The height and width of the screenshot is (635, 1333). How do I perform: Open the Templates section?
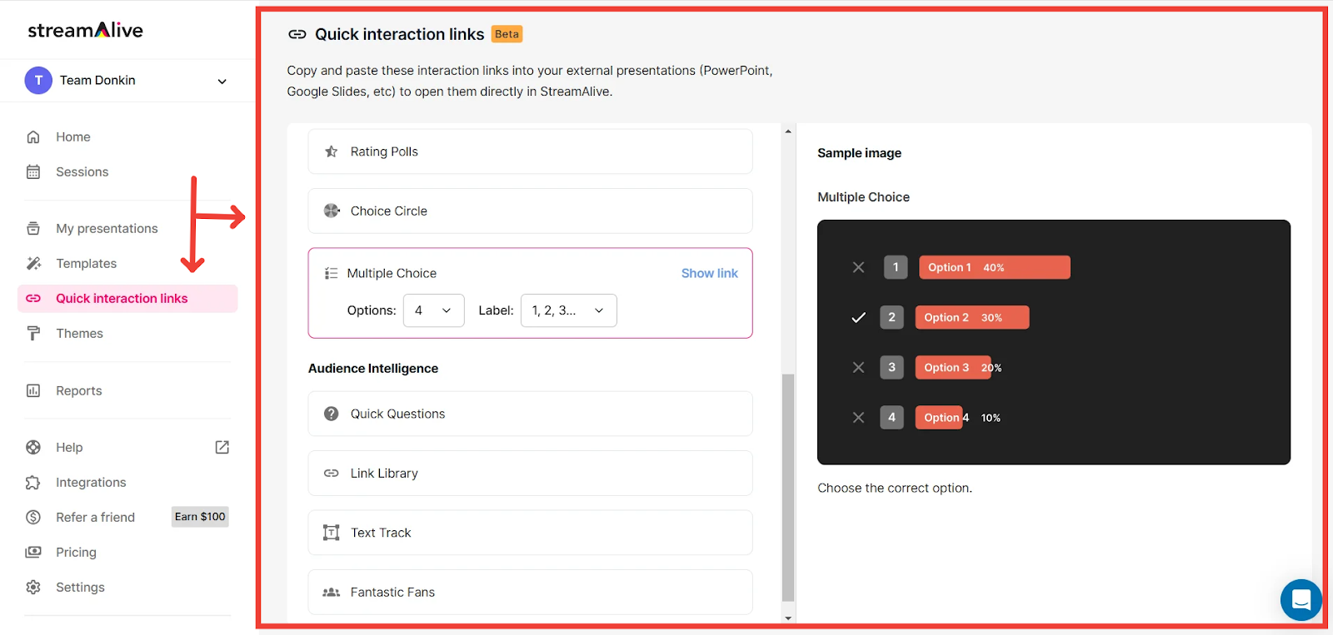(87, 264)
